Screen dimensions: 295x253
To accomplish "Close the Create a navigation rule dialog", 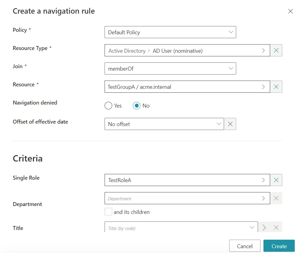I will [x=290, y=11].
